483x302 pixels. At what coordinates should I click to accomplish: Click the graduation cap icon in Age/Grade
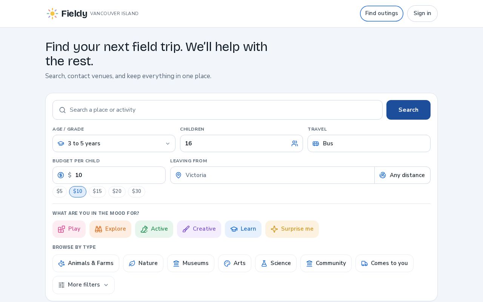tap(61, 143)
